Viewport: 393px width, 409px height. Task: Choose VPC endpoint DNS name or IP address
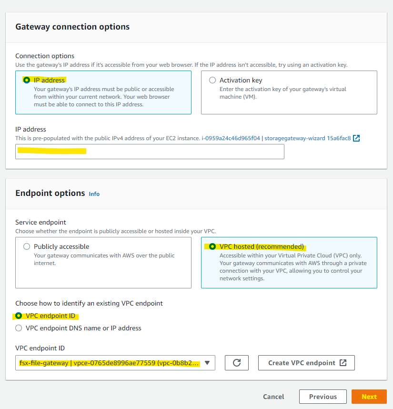(x=18, y=328)
